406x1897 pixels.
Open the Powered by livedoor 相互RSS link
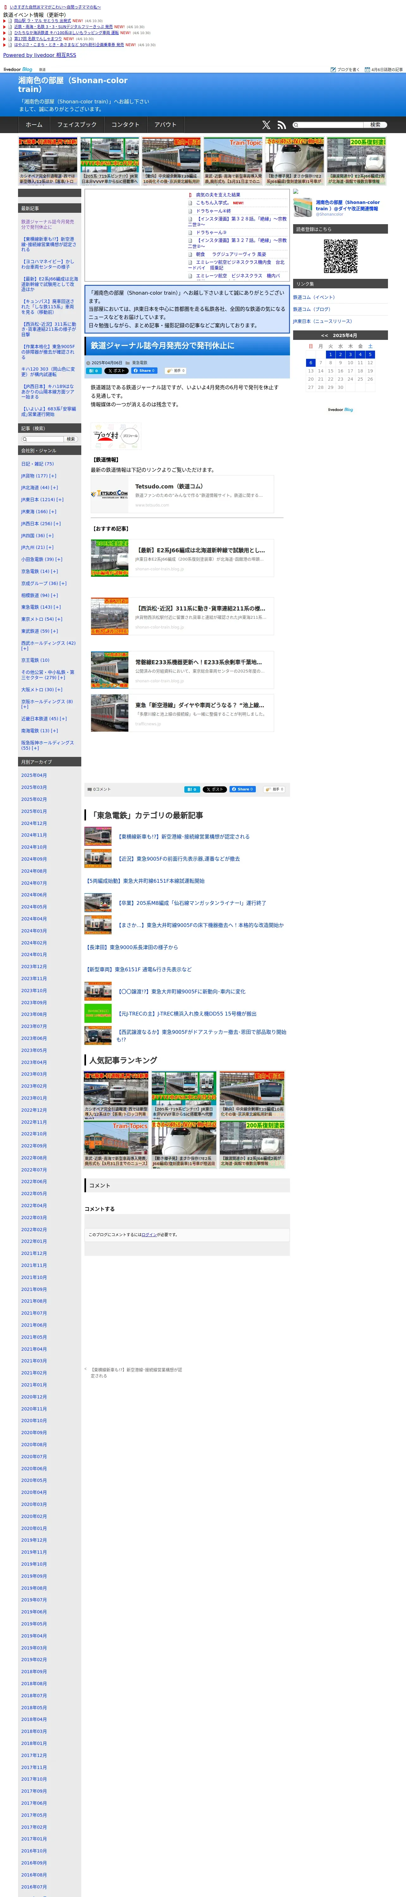(x=40, y=55)
